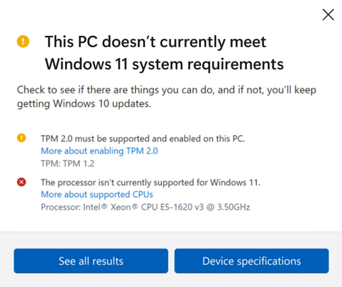This screenshot has height=287, width=342.
Task: Click the 'getting Windows 10 updates' text line
Action: click(x=78, y=103)
